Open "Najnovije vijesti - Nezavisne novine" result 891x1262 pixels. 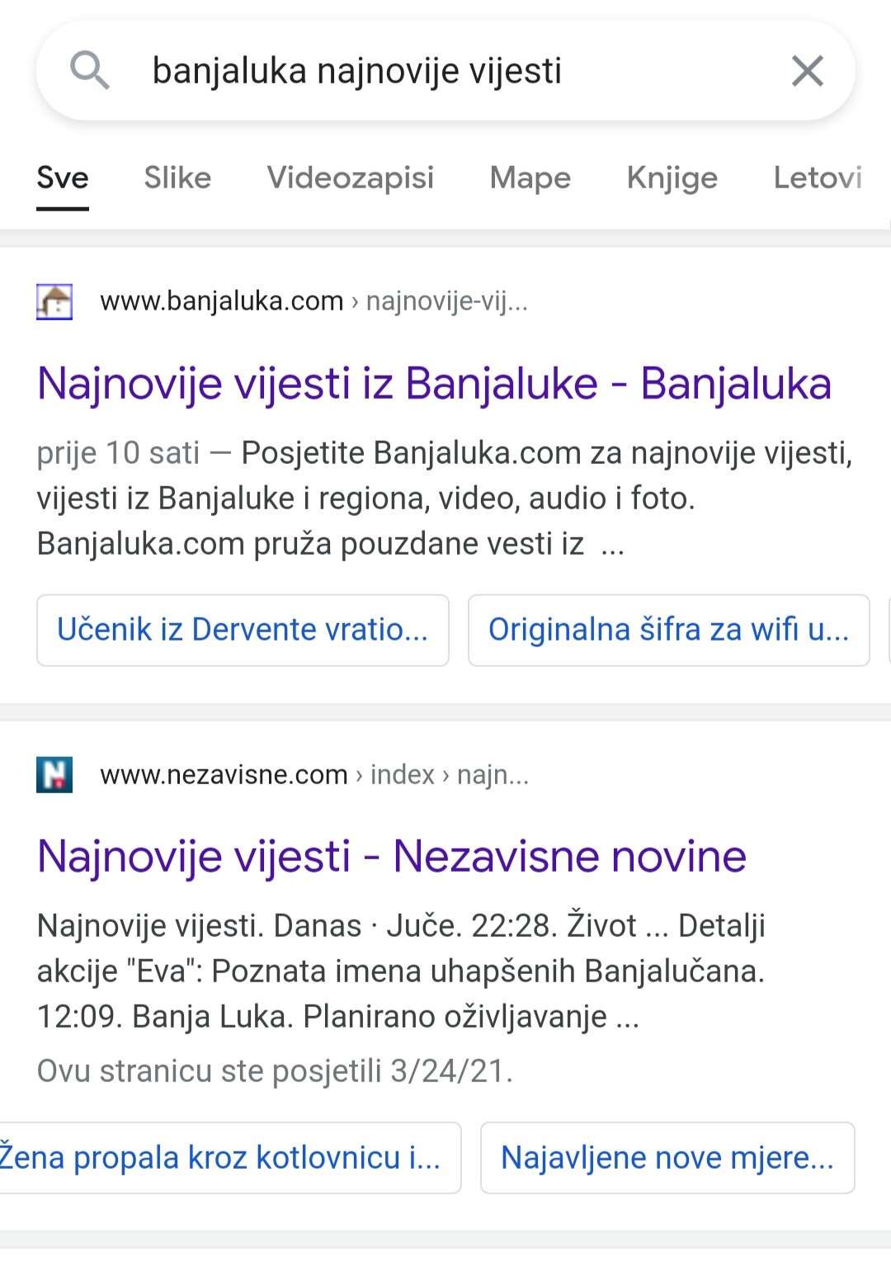coord(392,857)
